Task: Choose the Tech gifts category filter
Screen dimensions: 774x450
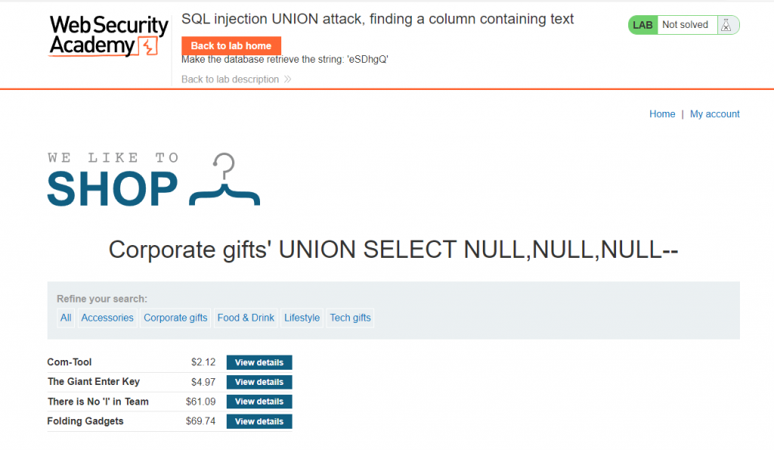Action: (x=350, y=318)
